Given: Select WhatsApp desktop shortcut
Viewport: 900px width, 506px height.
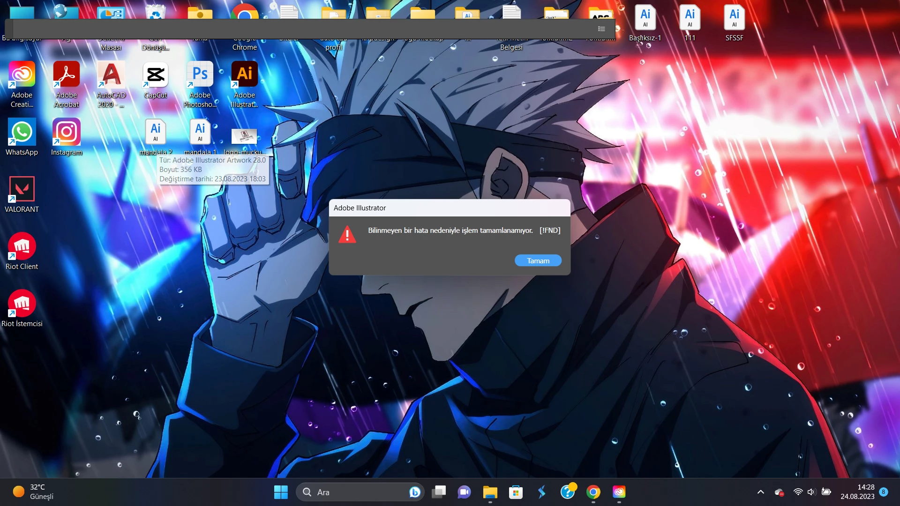Looking at the screenshot, I should [x=22, y=133].
